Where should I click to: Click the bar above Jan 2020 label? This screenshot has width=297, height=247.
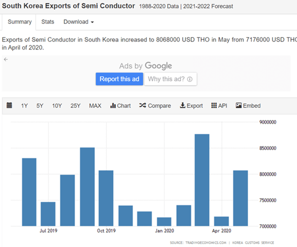tap(164, 222)
